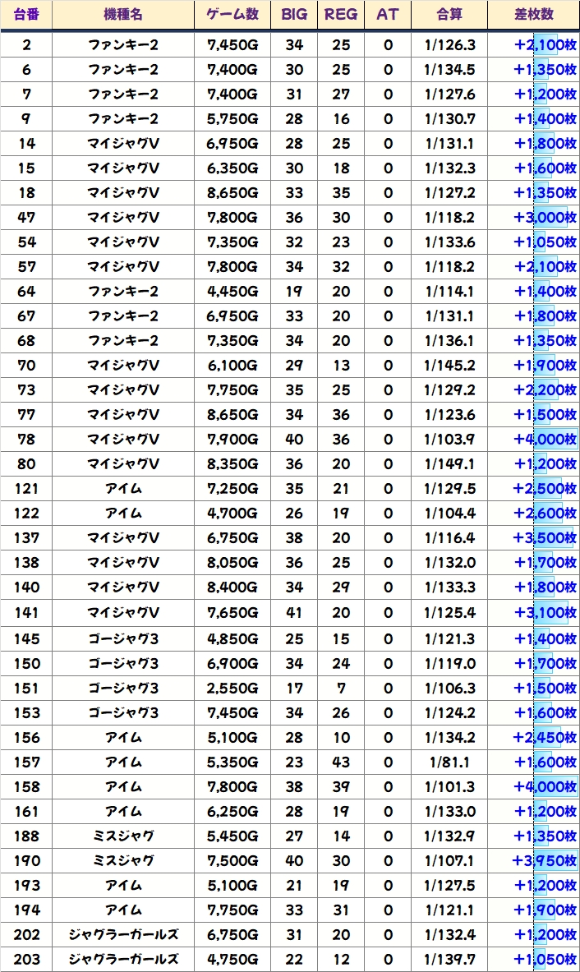Select the 8,400G game count cell
Viewport: 580px width, 972px height.
pos(232,587)
